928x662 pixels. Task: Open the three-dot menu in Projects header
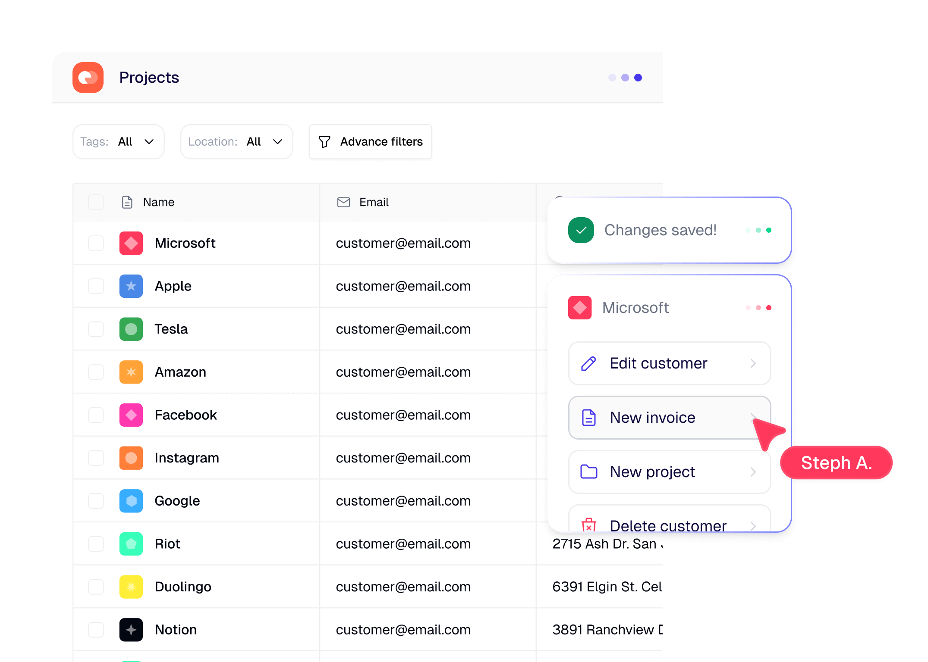[x=625, y=78]
